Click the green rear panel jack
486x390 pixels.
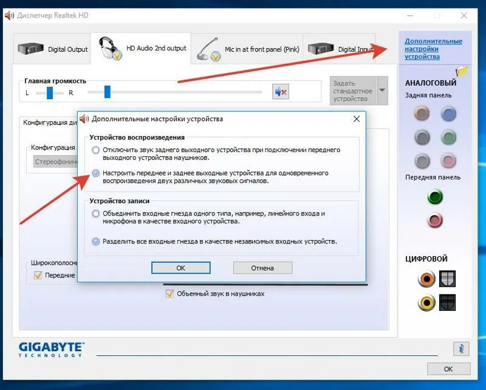pos(448,137)
